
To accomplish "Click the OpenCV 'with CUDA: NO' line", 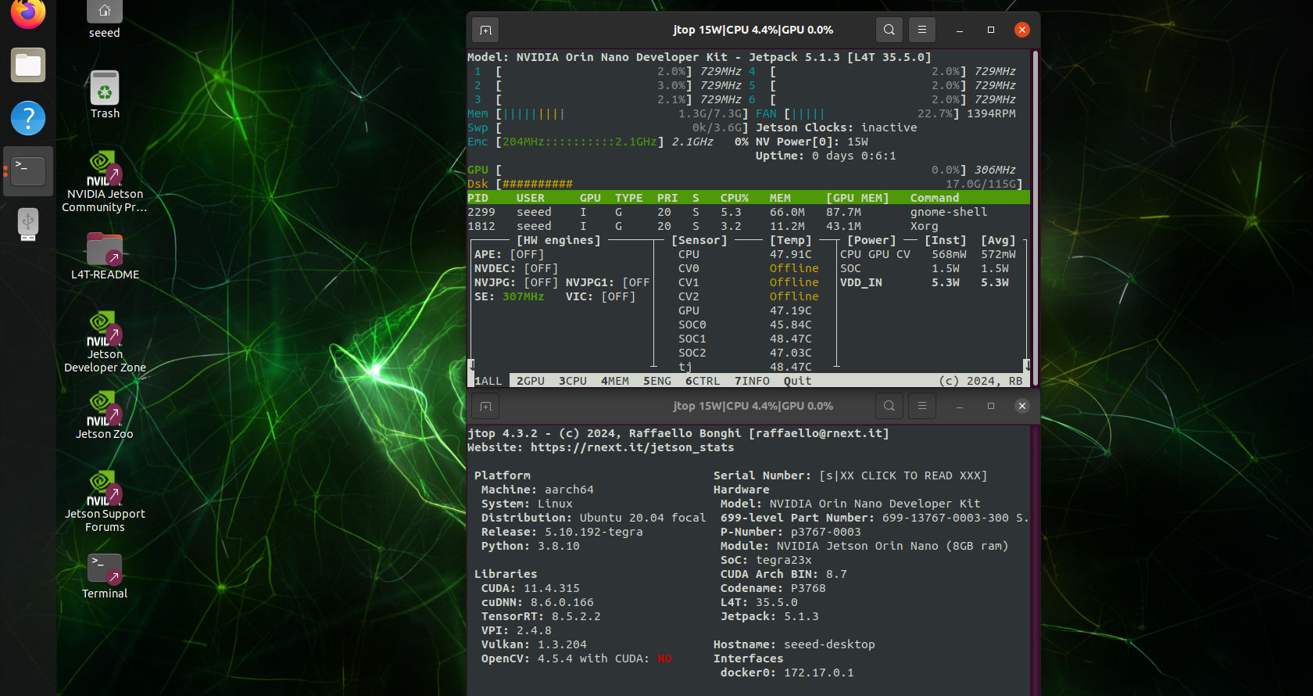I will point(576,658).
